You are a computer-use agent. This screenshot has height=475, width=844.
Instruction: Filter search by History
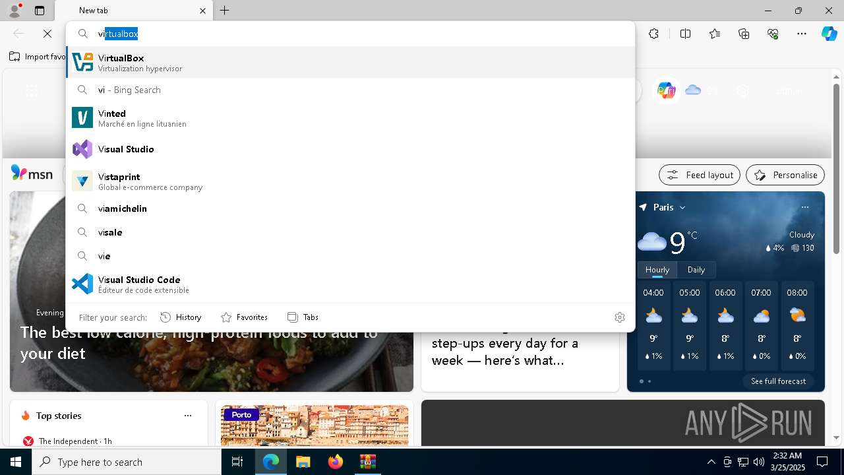pos(181,317)
